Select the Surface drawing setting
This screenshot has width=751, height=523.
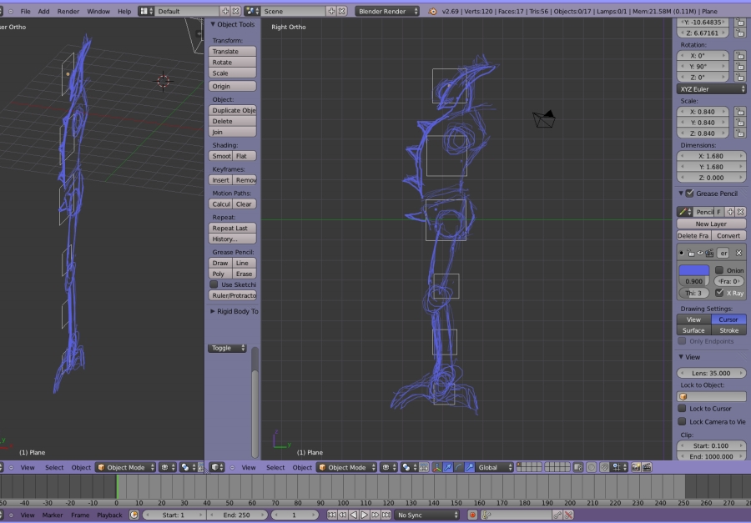click(x=693, y=330)
